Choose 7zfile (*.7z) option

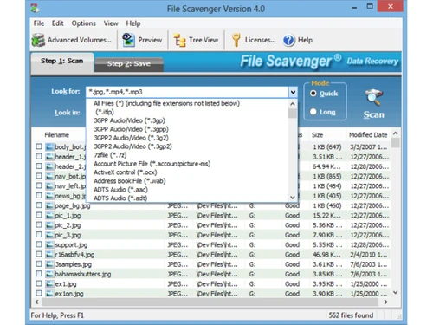point(110,155)
